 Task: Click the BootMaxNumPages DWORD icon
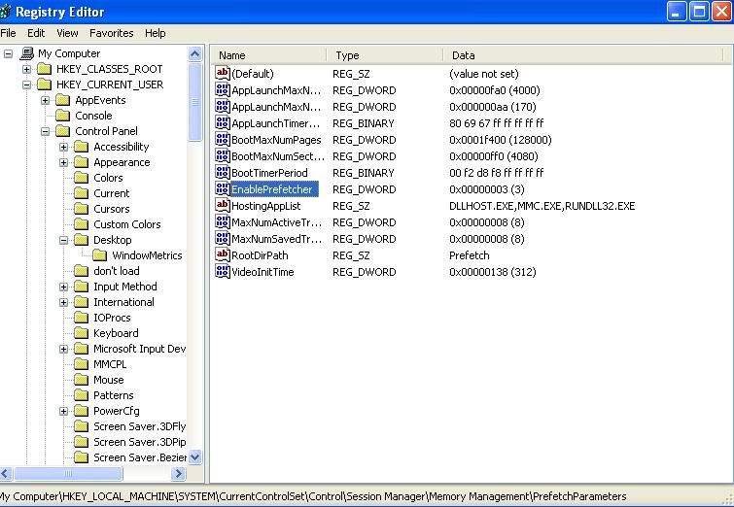[x=223, y=139]
